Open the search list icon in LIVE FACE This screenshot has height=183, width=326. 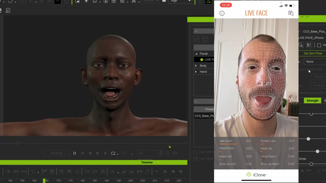[x=291, y=13]
